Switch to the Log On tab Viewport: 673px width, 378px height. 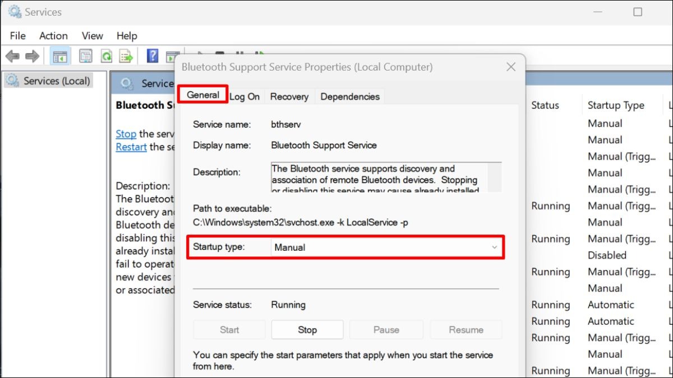tap(245, 96)
